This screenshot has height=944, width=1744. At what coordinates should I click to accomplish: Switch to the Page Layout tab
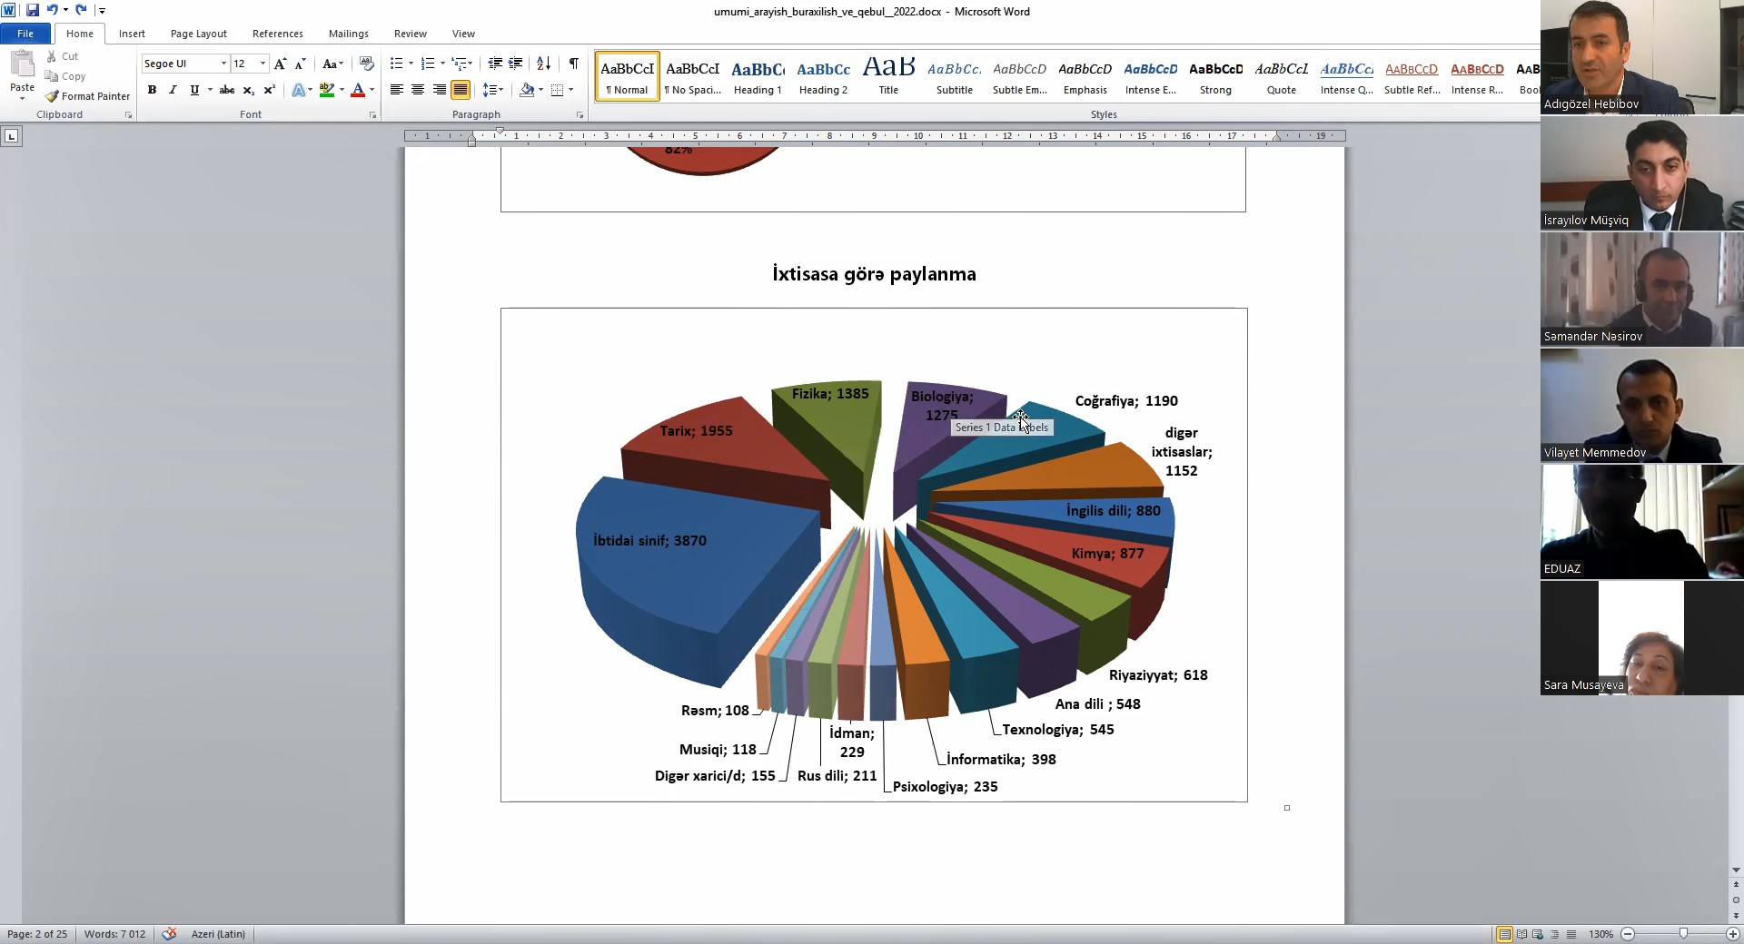pyautogui.click(x=199, y=34)
